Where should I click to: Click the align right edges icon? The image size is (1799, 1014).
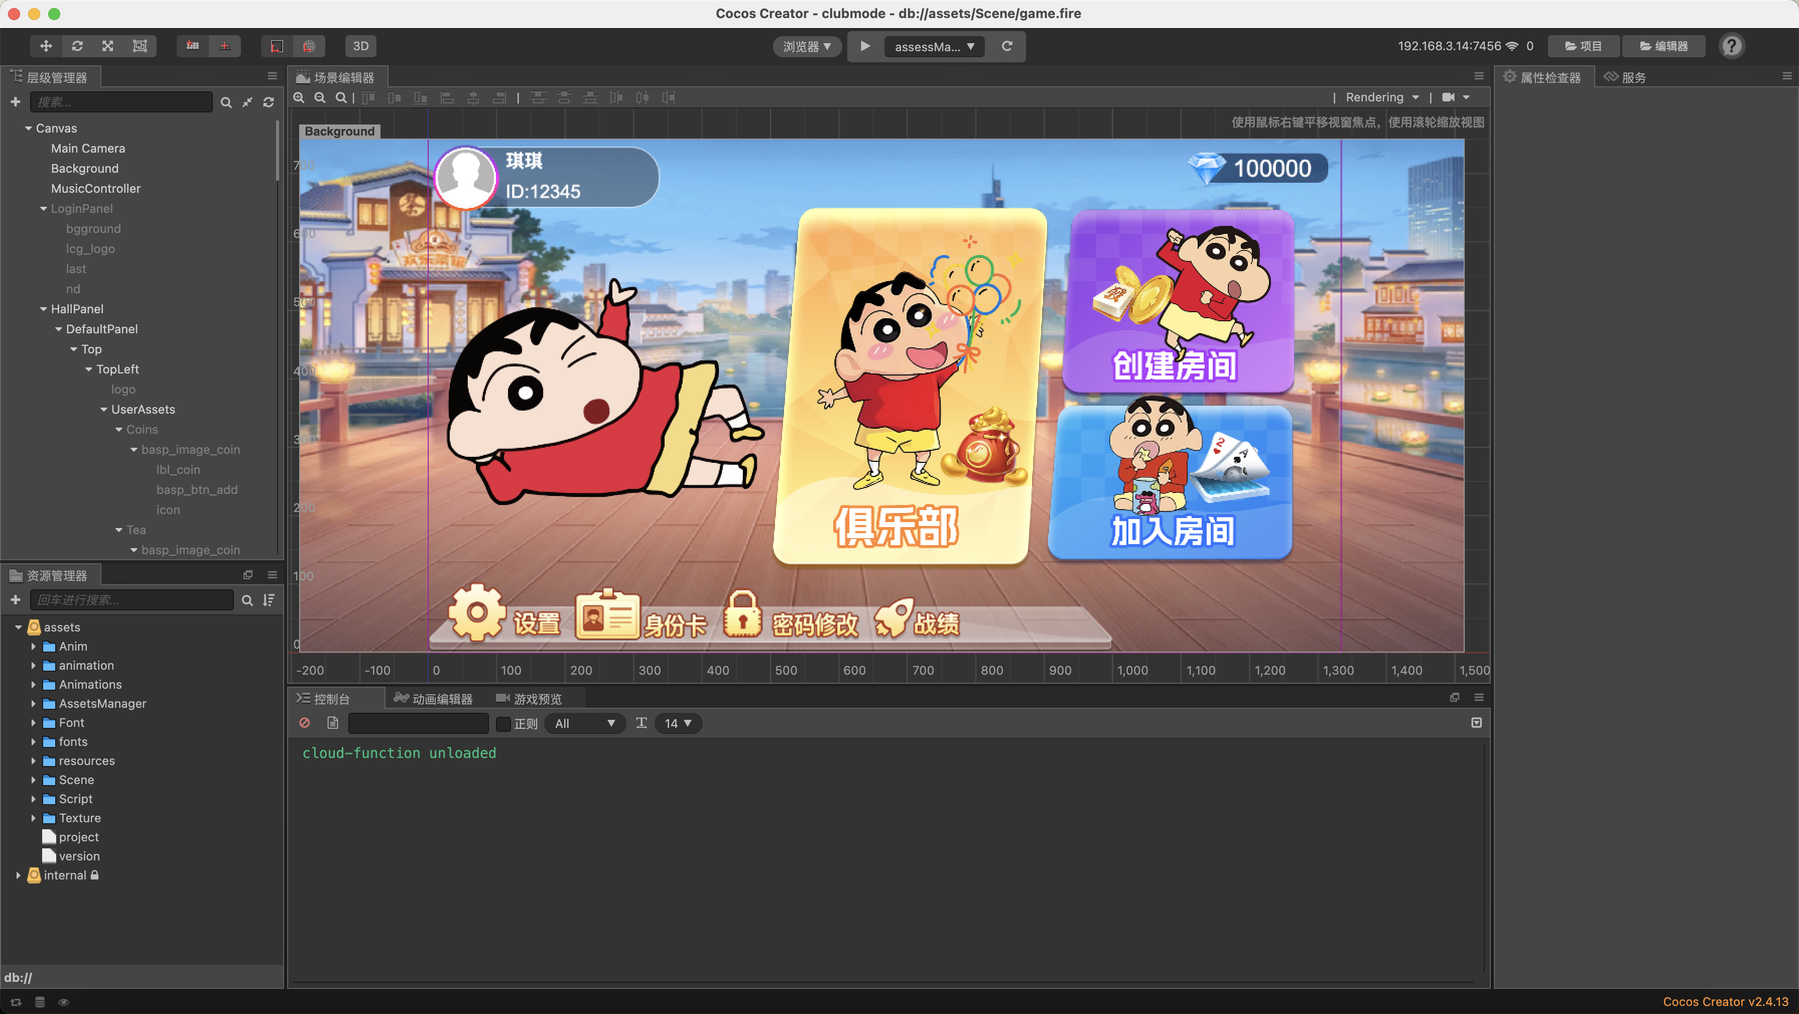click(x=499, y=98)
